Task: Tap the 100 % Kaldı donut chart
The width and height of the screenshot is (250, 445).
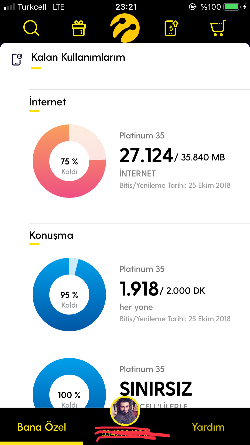Action: [x=69, y=383]
